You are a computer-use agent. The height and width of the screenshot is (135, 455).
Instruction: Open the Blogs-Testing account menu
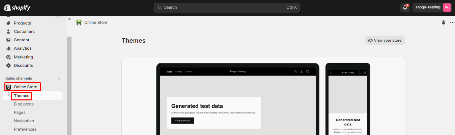point(432,7)
